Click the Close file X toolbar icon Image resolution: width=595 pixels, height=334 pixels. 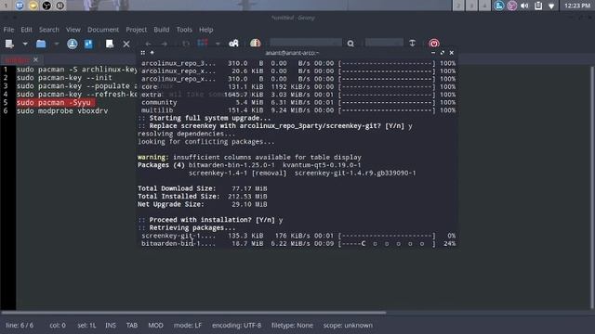coord(126,45)
